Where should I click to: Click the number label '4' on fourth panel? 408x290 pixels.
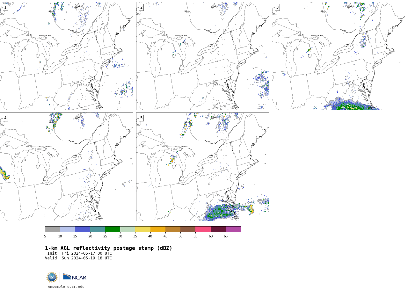(5, 118)
